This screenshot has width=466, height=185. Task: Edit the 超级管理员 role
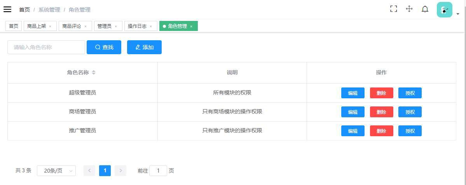[353, 93]
